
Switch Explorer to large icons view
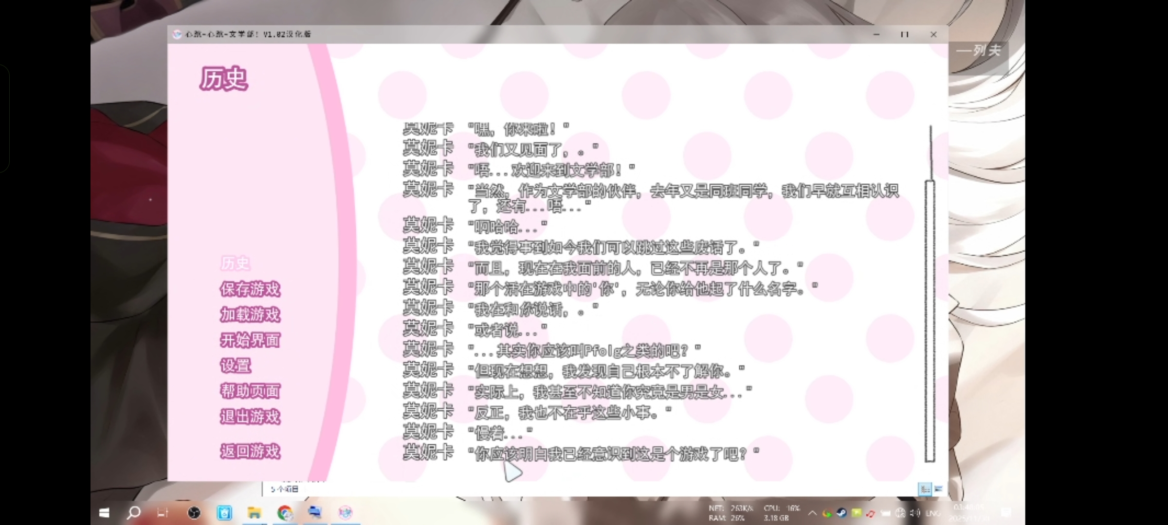(x=938, y=489)
